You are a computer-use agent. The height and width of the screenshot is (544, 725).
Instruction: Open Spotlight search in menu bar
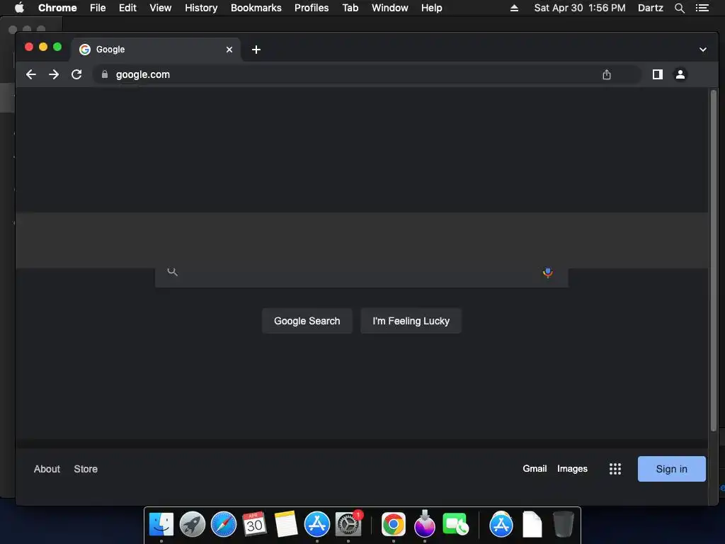pos(679,8)
